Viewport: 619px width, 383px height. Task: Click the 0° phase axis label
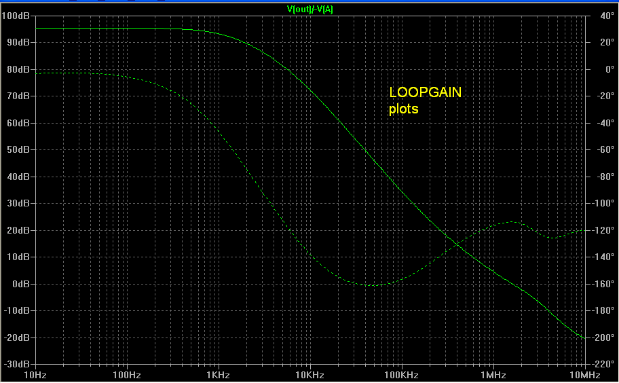tap(609, 69)
